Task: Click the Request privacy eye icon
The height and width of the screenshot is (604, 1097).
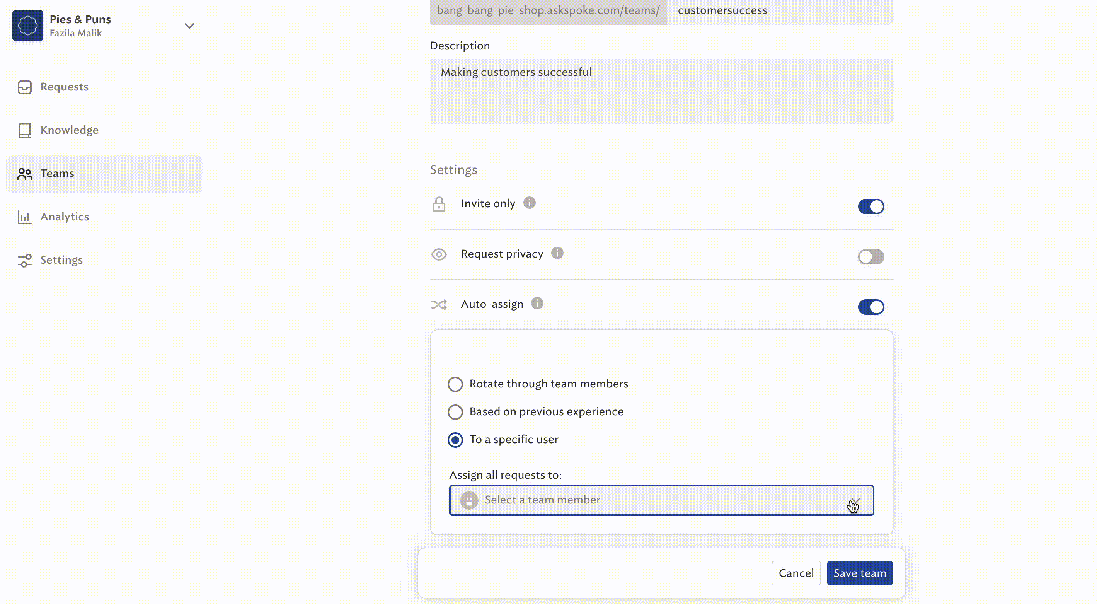Action: tap(439, 255)
